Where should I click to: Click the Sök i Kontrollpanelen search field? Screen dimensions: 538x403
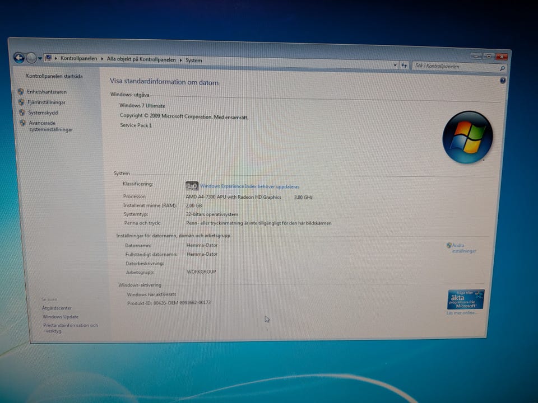click(456, 67)
